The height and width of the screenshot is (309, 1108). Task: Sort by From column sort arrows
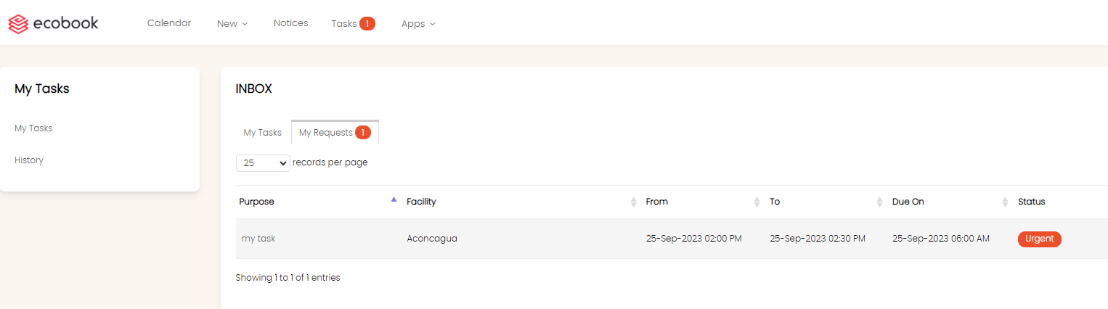point(757,202)
